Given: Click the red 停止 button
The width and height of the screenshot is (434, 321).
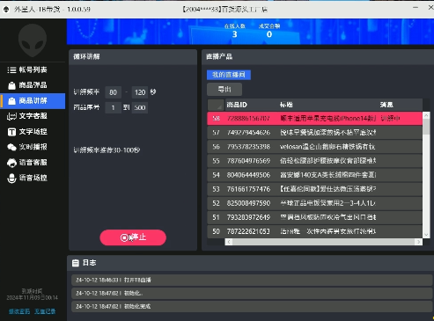Looking at the screenshot, I should (x=133, y=237).
